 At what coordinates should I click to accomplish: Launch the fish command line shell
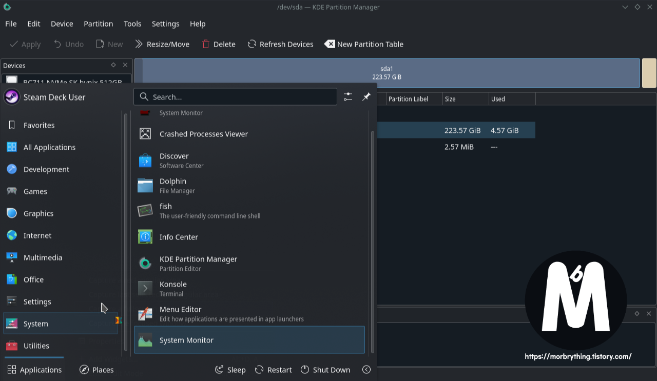pos(249,211)
